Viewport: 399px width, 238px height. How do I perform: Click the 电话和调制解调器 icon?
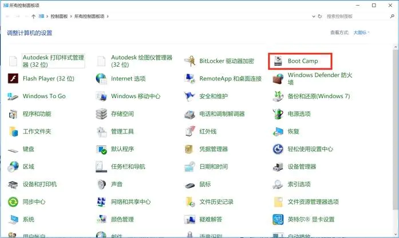tap(189, 114)
